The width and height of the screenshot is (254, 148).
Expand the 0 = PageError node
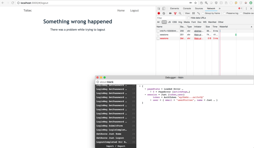(151, 92)
